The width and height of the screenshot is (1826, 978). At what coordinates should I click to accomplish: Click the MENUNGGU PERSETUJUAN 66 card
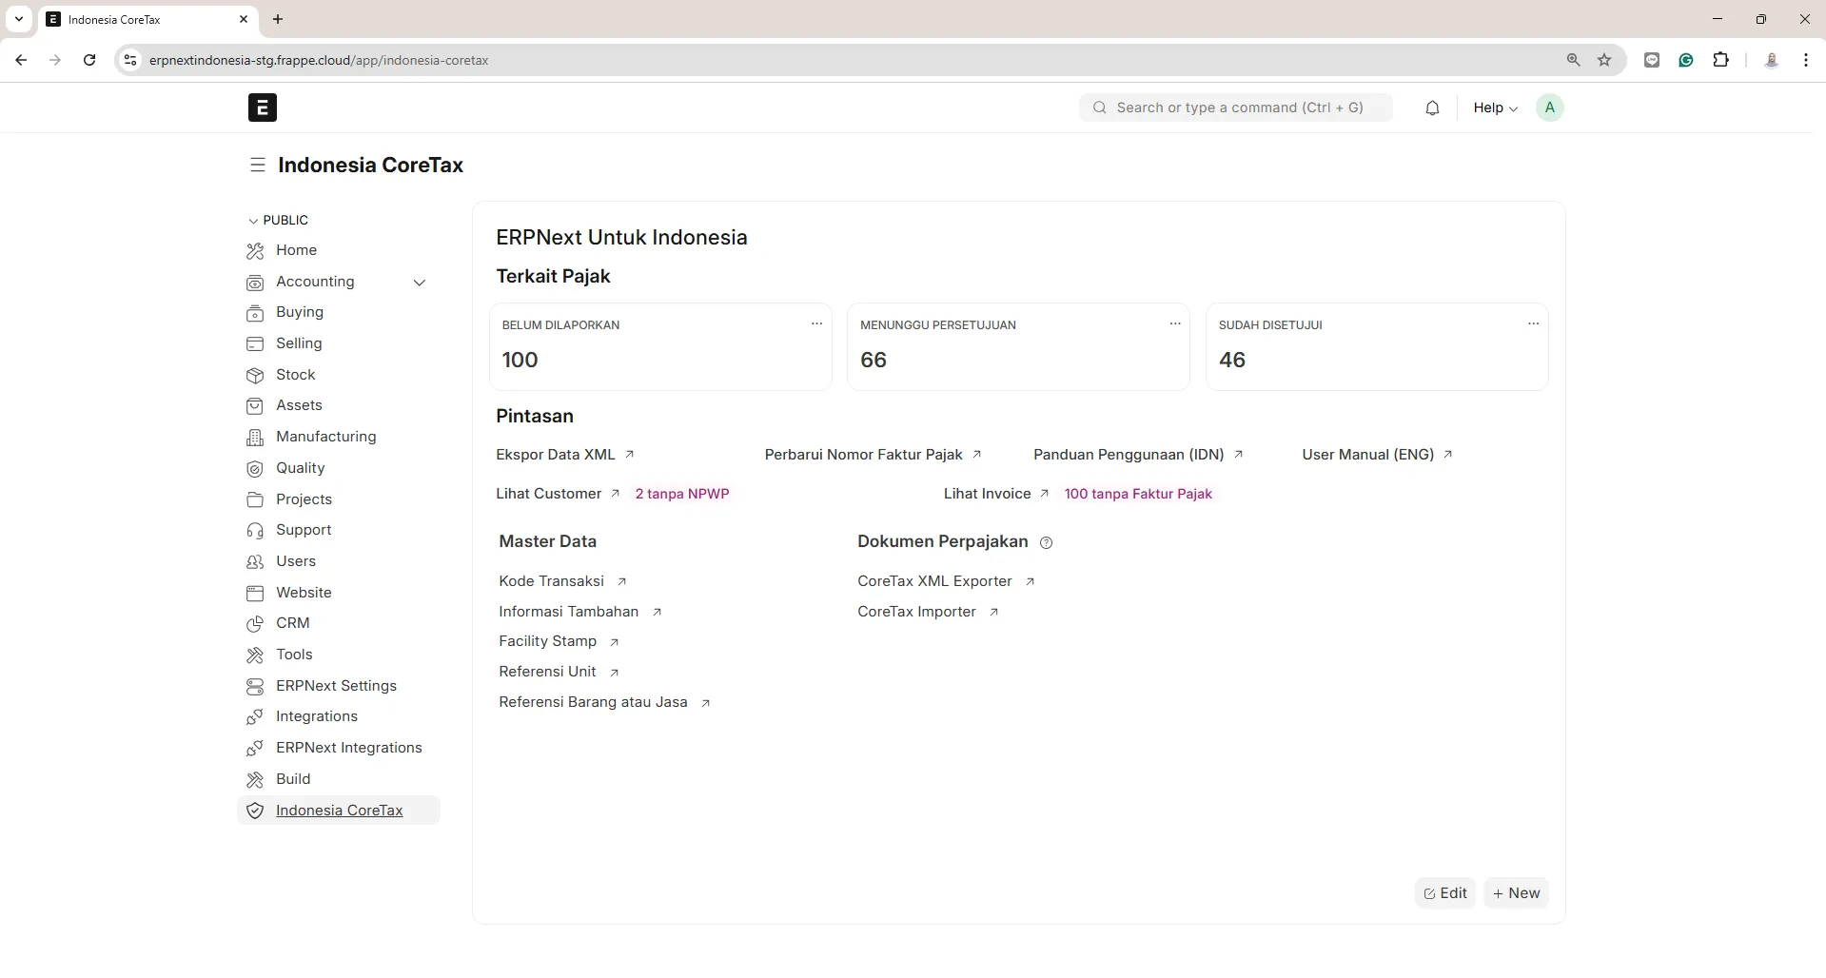1018,346
